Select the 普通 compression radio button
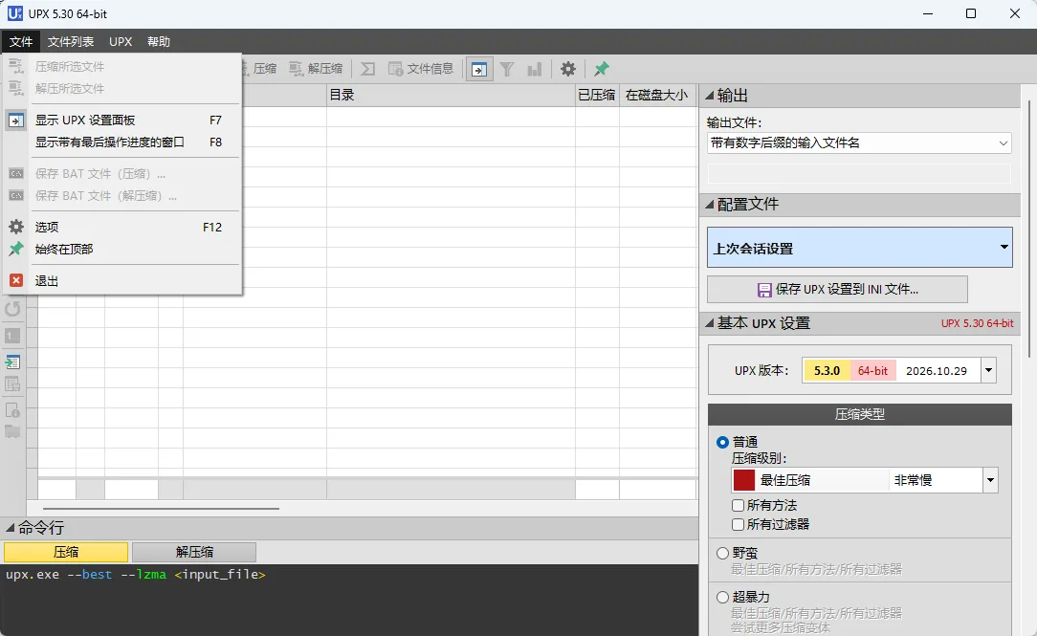This screenshot has width=1037, height=636. point(723,442)
